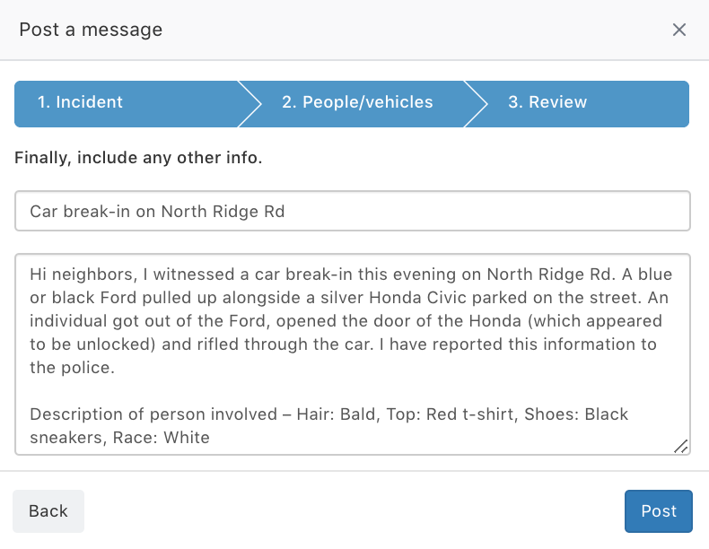Click inside the message body text area
Viewport: 709px width, 549px height.
pos(352,354)
